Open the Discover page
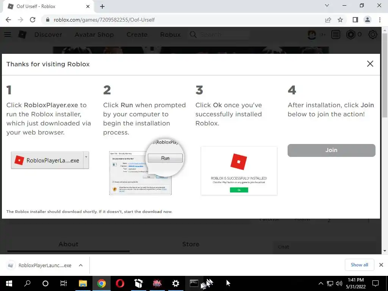The image size is (388, 291). [x=48, y=34]
